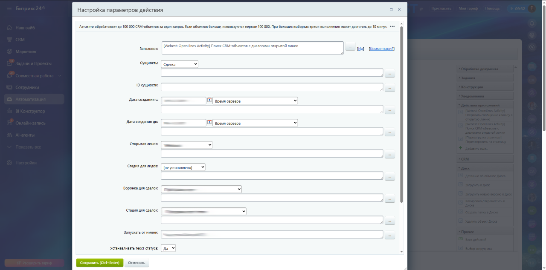Click the Сохранить (Ctrl+Enter) button

100,263
